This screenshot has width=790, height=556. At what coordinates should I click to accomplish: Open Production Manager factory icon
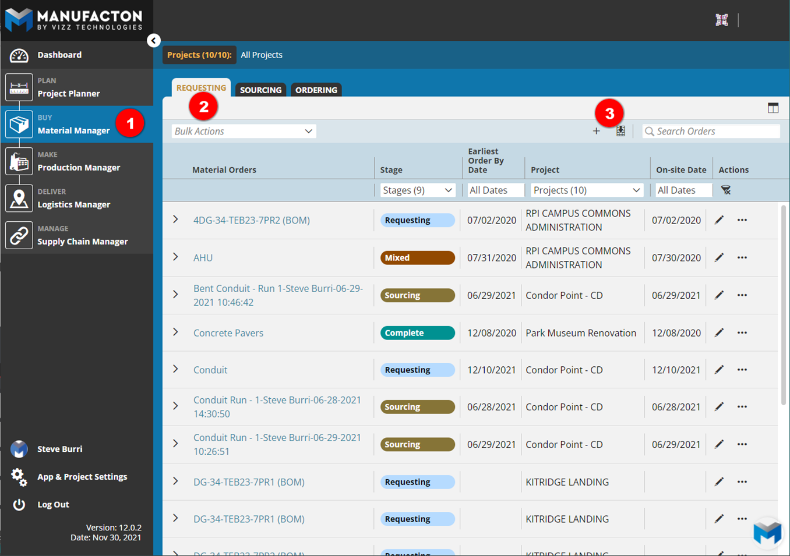pos(19,161)
